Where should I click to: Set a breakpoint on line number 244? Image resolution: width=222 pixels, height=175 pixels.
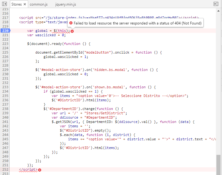coord(5,135)
